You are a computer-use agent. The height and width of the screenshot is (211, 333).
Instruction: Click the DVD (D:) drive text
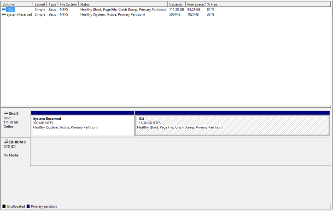click(10, 147)
